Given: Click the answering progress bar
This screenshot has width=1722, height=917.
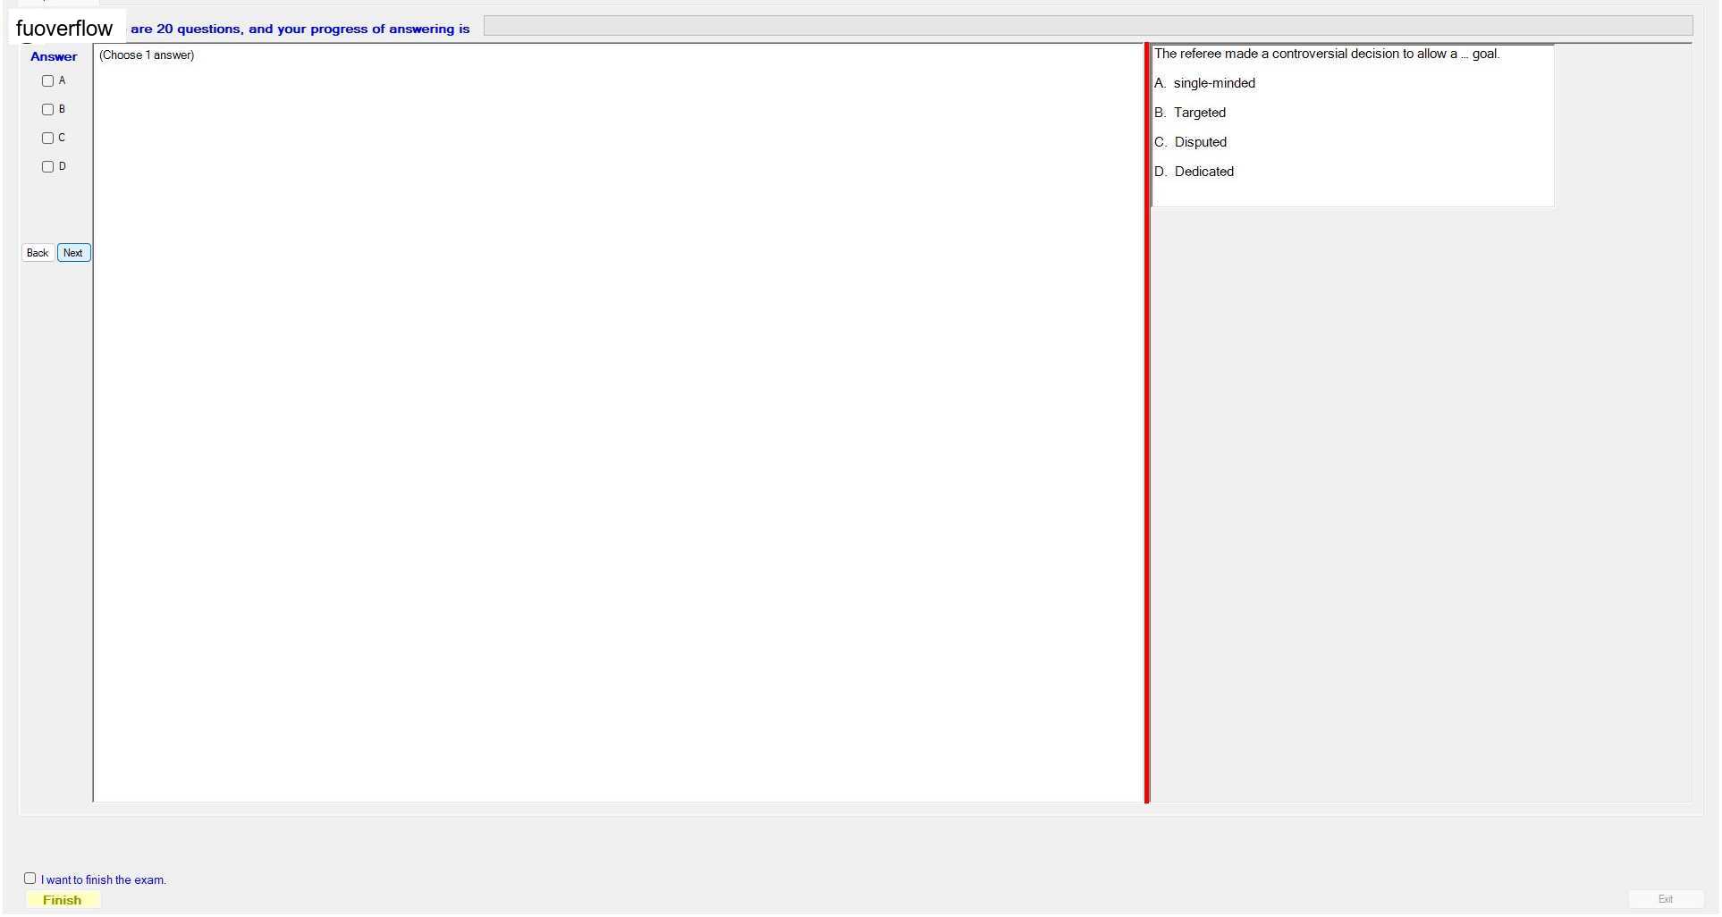Looking at the screenshot, I should click(x=1089, y=27).
